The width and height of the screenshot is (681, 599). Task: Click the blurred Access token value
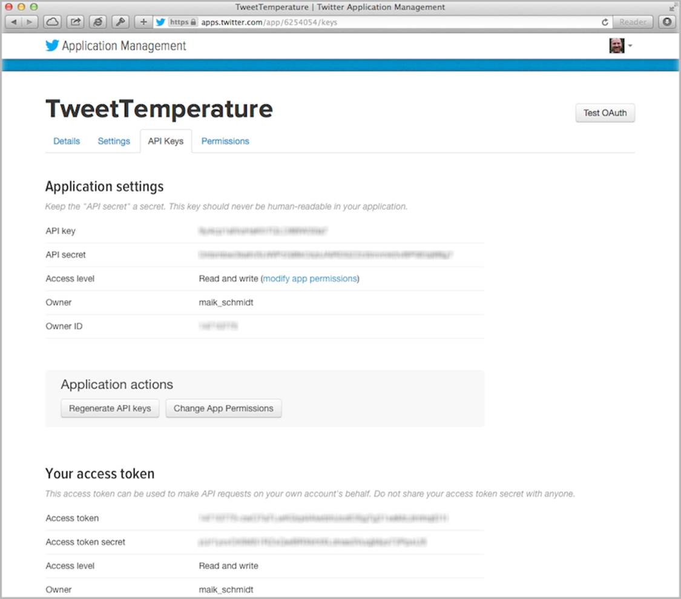[x=323, y=518]
